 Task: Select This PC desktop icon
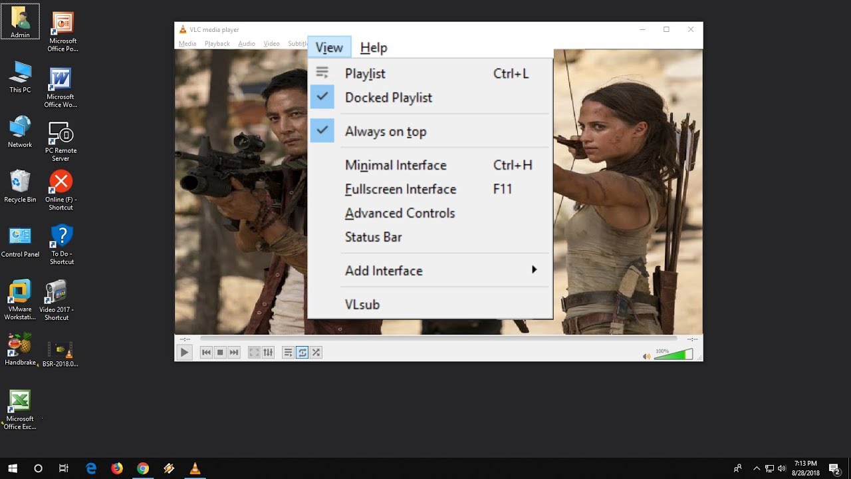(20, 77)
